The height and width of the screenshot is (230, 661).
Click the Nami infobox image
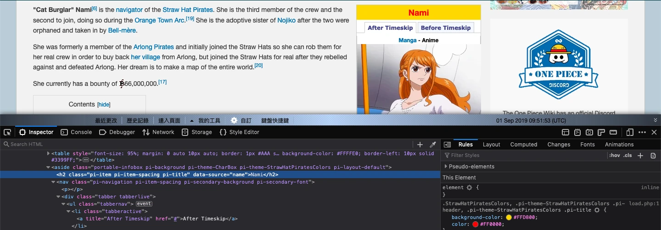pos(419,79)
